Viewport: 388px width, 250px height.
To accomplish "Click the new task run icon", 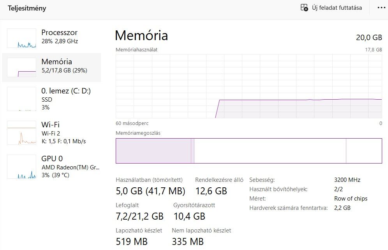I will pyautogui.click(x=304, y=7).
